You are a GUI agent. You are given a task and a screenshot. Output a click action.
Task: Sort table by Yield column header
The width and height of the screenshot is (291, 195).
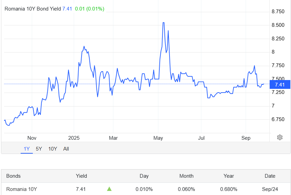click(x=81, y=176)
